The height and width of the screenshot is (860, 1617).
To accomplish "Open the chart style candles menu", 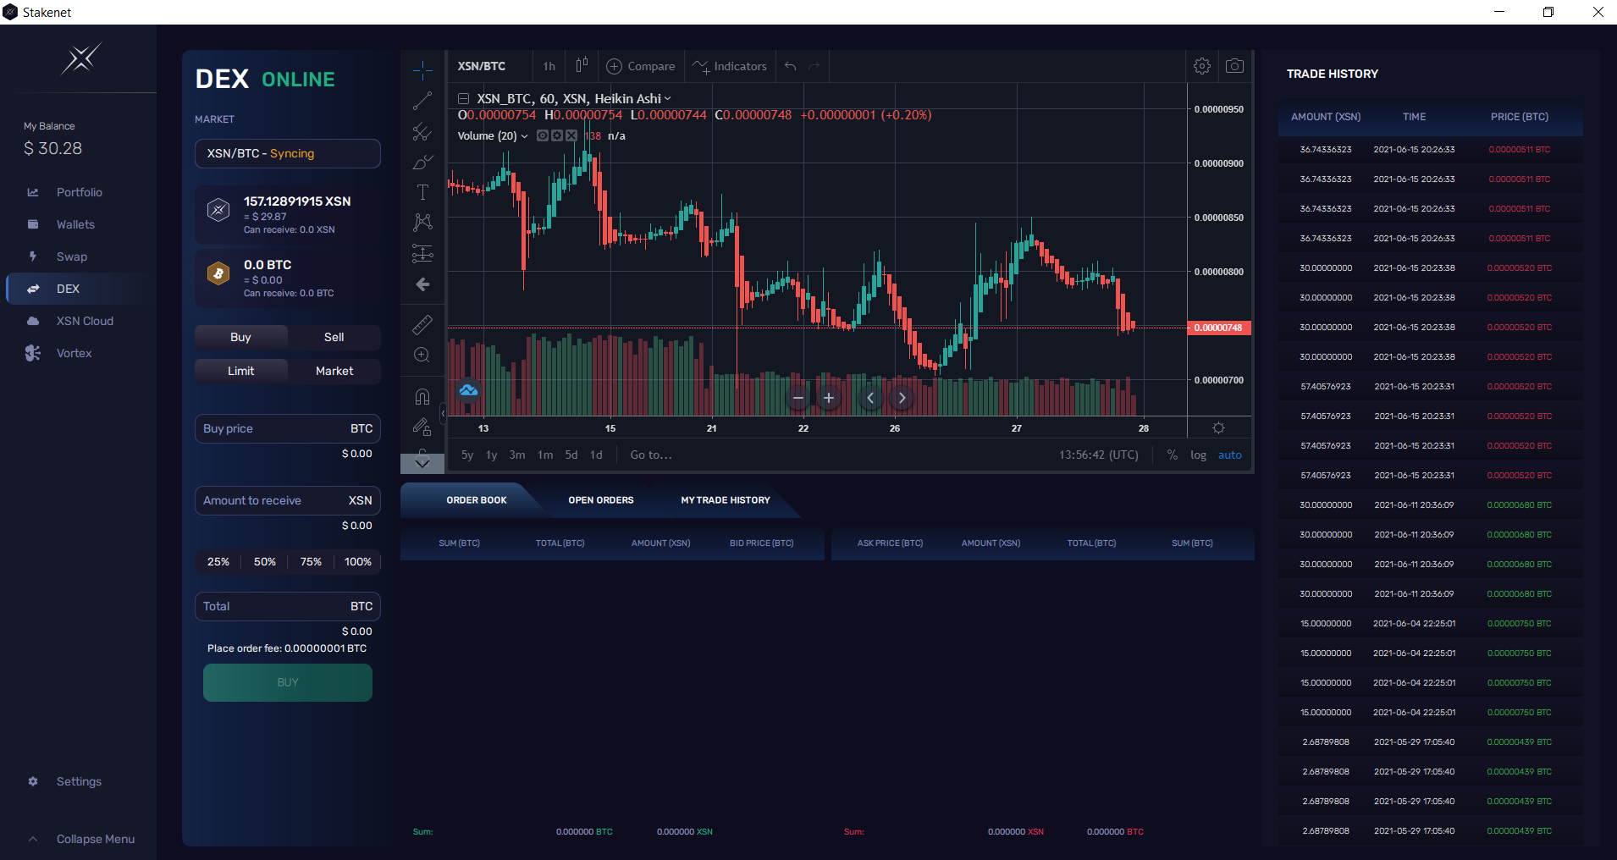I will 582,66.
